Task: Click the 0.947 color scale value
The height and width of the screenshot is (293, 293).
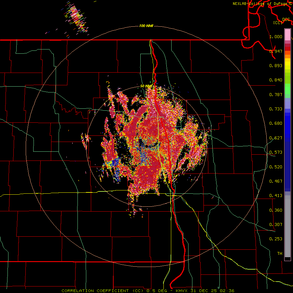Action: click(x=276, y=51)
